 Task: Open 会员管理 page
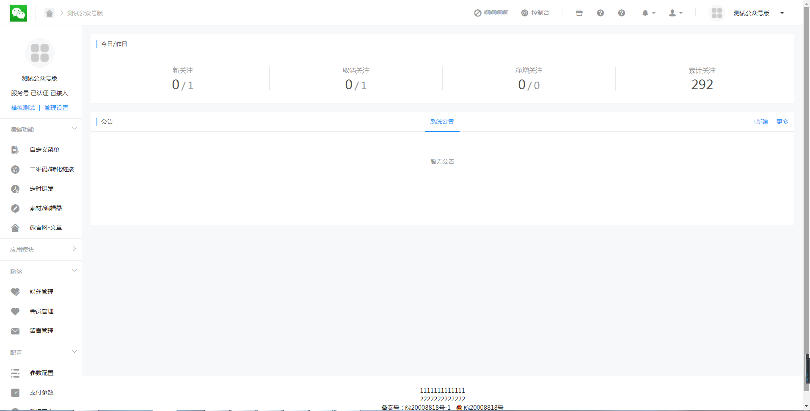click(41, 311)
